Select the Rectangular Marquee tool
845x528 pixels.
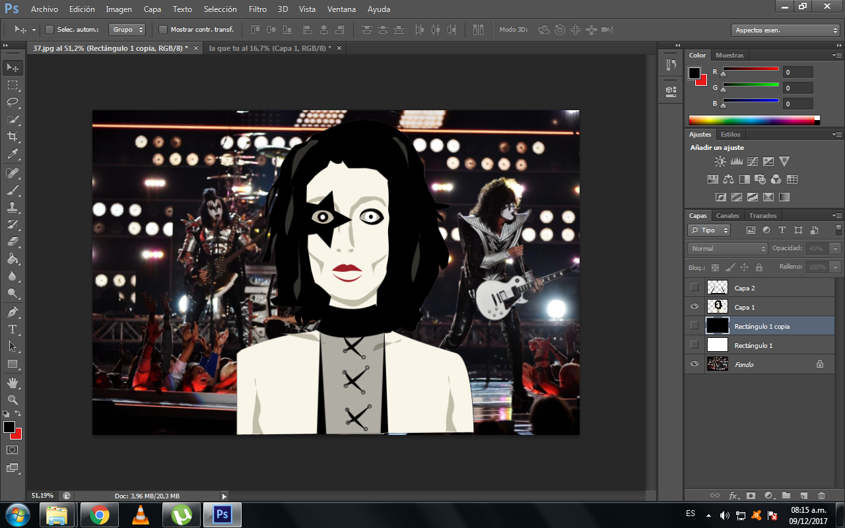13,85
